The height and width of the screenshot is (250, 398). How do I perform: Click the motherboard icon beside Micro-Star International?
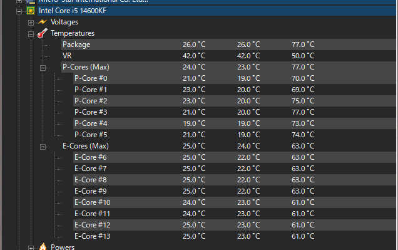(31, 1)
